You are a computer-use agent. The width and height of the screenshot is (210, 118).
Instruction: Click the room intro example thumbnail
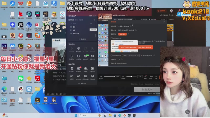[x=124, y=46]
